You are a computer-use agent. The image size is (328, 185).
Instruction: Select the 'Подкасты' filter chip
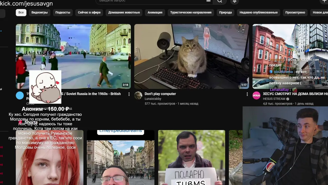63,13
